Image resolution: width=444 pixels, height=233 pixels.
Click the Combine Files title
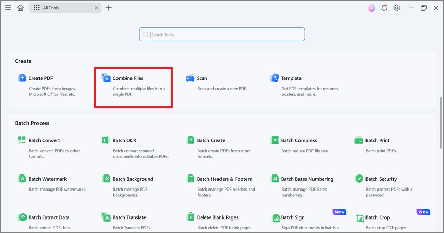128,78
